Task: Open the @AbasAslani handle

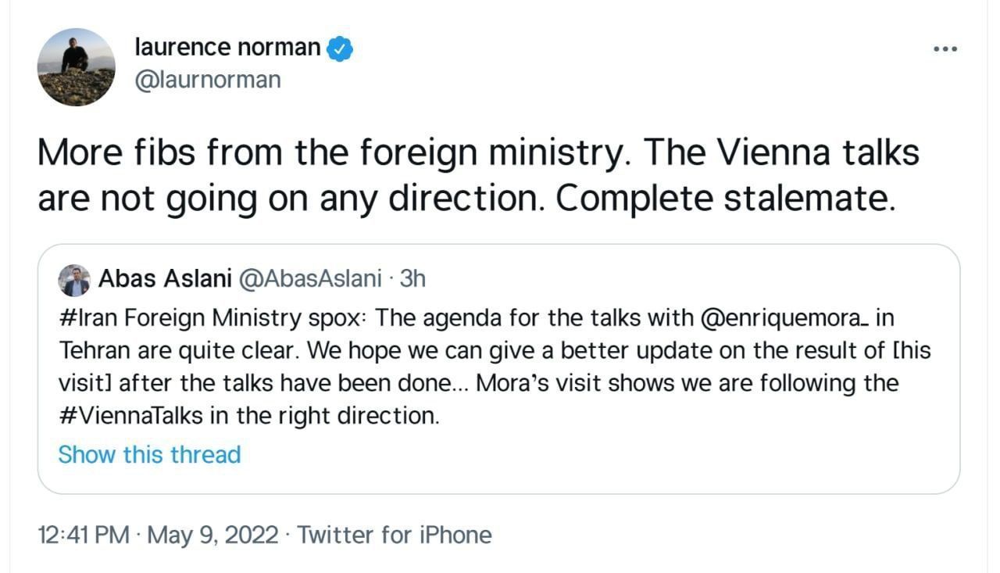Action: (310, 279)
